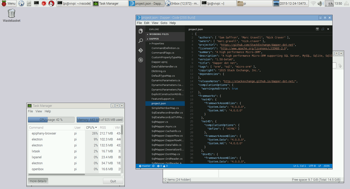Click the Task Manager horizontal scrollbar
Viewport: 350px width, 189px height.
[x=57, y=174]
